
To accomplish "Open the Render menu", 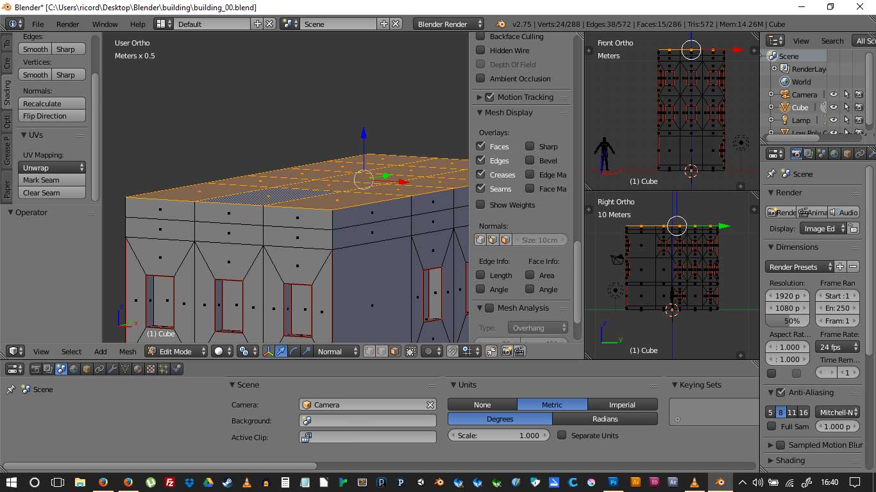I will [x=67, y=24].
